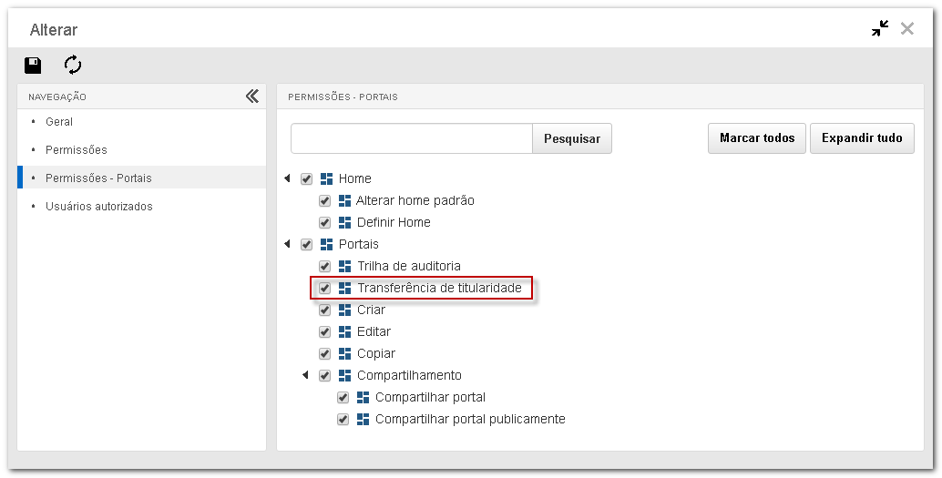Open the Geral navigation item

click(x=142, y=121)
